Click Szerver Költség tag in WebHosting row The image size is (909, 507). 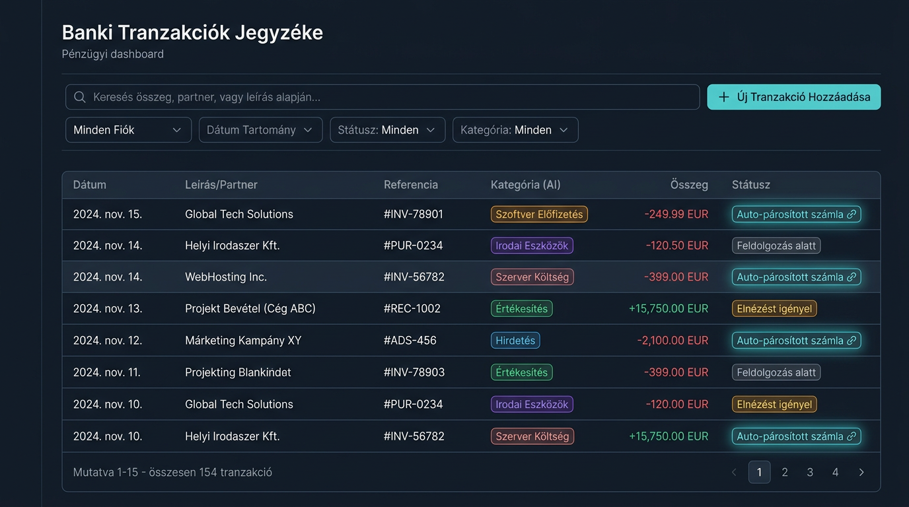532,277
